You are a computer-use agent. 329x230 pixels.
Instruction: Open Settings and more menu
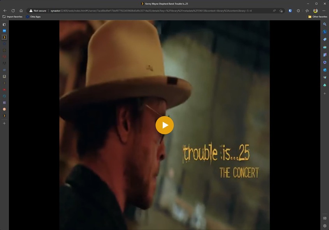pos(324,10)
